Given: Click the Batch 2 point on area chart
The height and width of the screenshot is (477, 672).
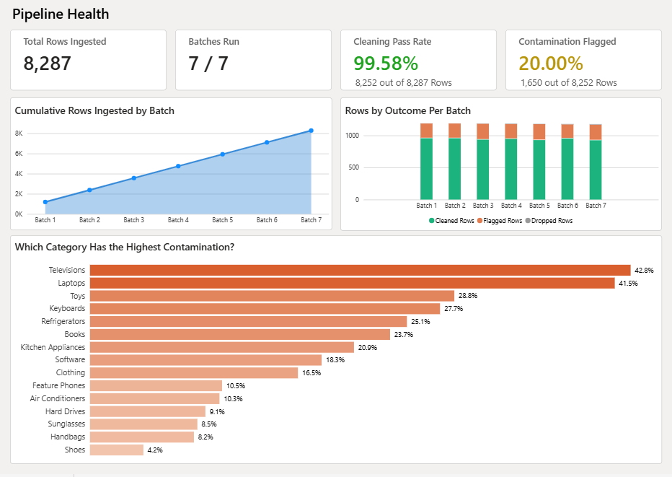Looking at the screenshot, I should click(x=89, y=190).
